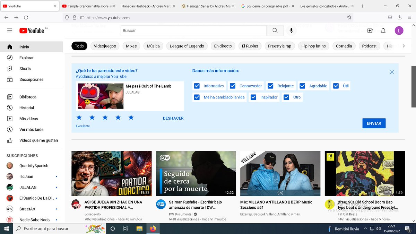Image resolution: width=416 pixels, height=234 pixels.
Task: Open Vídeos que me gustan
Action: (x=32, y=140)
